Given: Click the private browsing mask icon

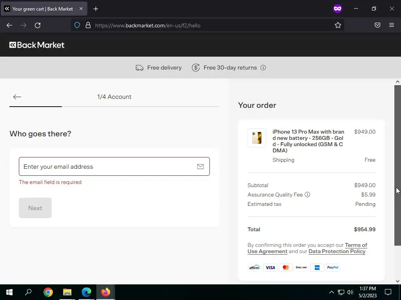Looking at the screenshot, I should point(337,9).
